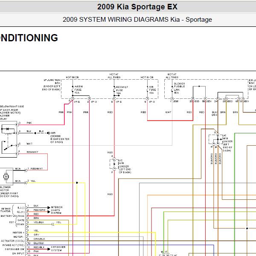Select HOT AT ALL TIMES above ROOM LP fuse
The height and width of the screenshot is (256, 256).
pyautogui.click(x=114, y=76)
